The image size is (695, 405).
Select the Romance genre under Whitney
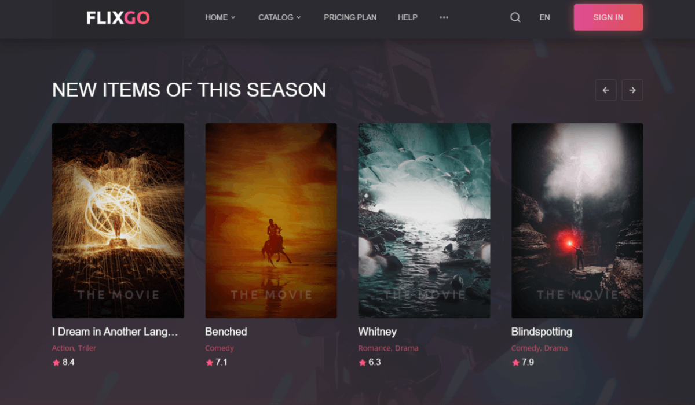coord(375,348)
